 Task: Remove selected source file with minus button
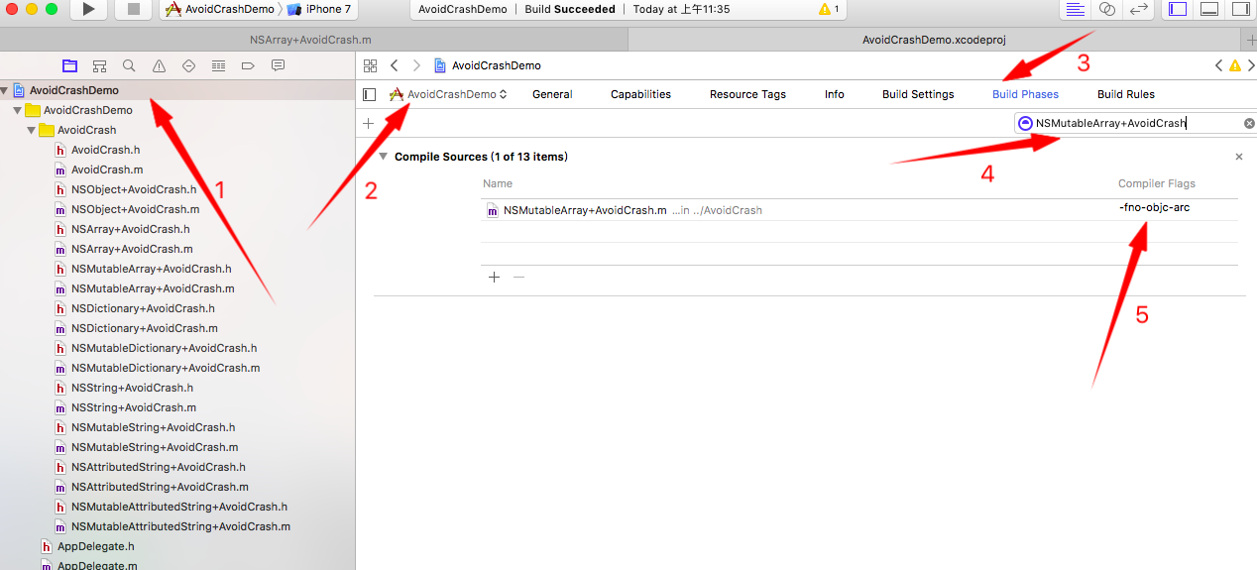[x=518, y=277]
